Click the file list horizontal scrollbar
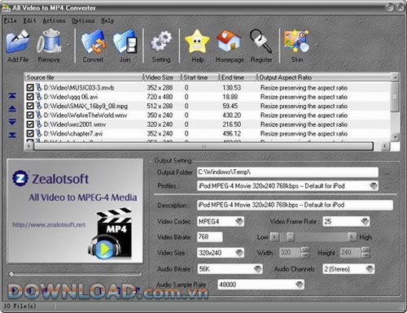 203,146
